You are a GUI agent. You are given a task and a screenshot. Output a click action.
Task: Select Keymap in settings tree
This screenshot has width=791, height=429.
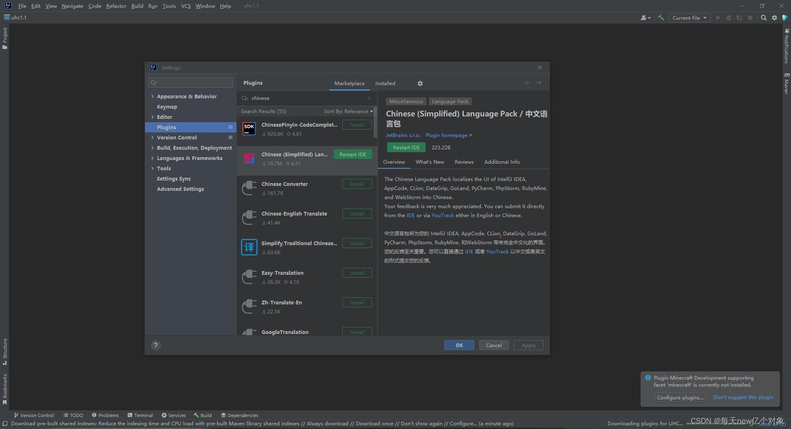(167, 107)
